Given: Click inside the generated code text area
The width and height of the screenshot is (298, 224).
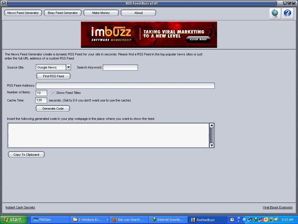Looking at the screenshot, I should point(108,135).
